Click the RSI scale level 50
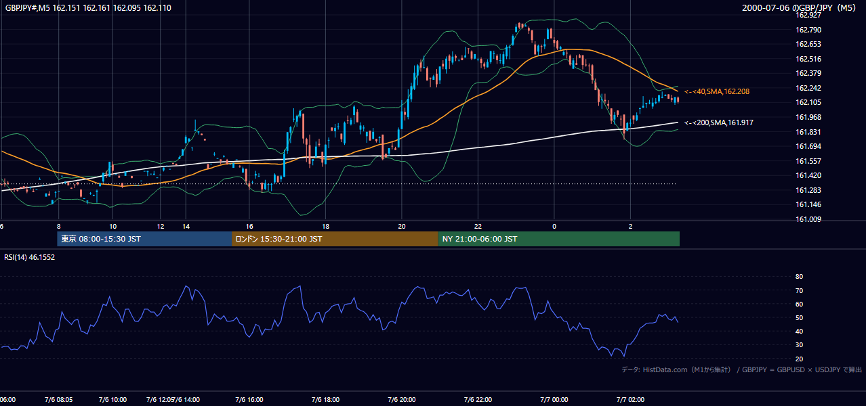The image size is (866, 406). (x=799, y=317)
